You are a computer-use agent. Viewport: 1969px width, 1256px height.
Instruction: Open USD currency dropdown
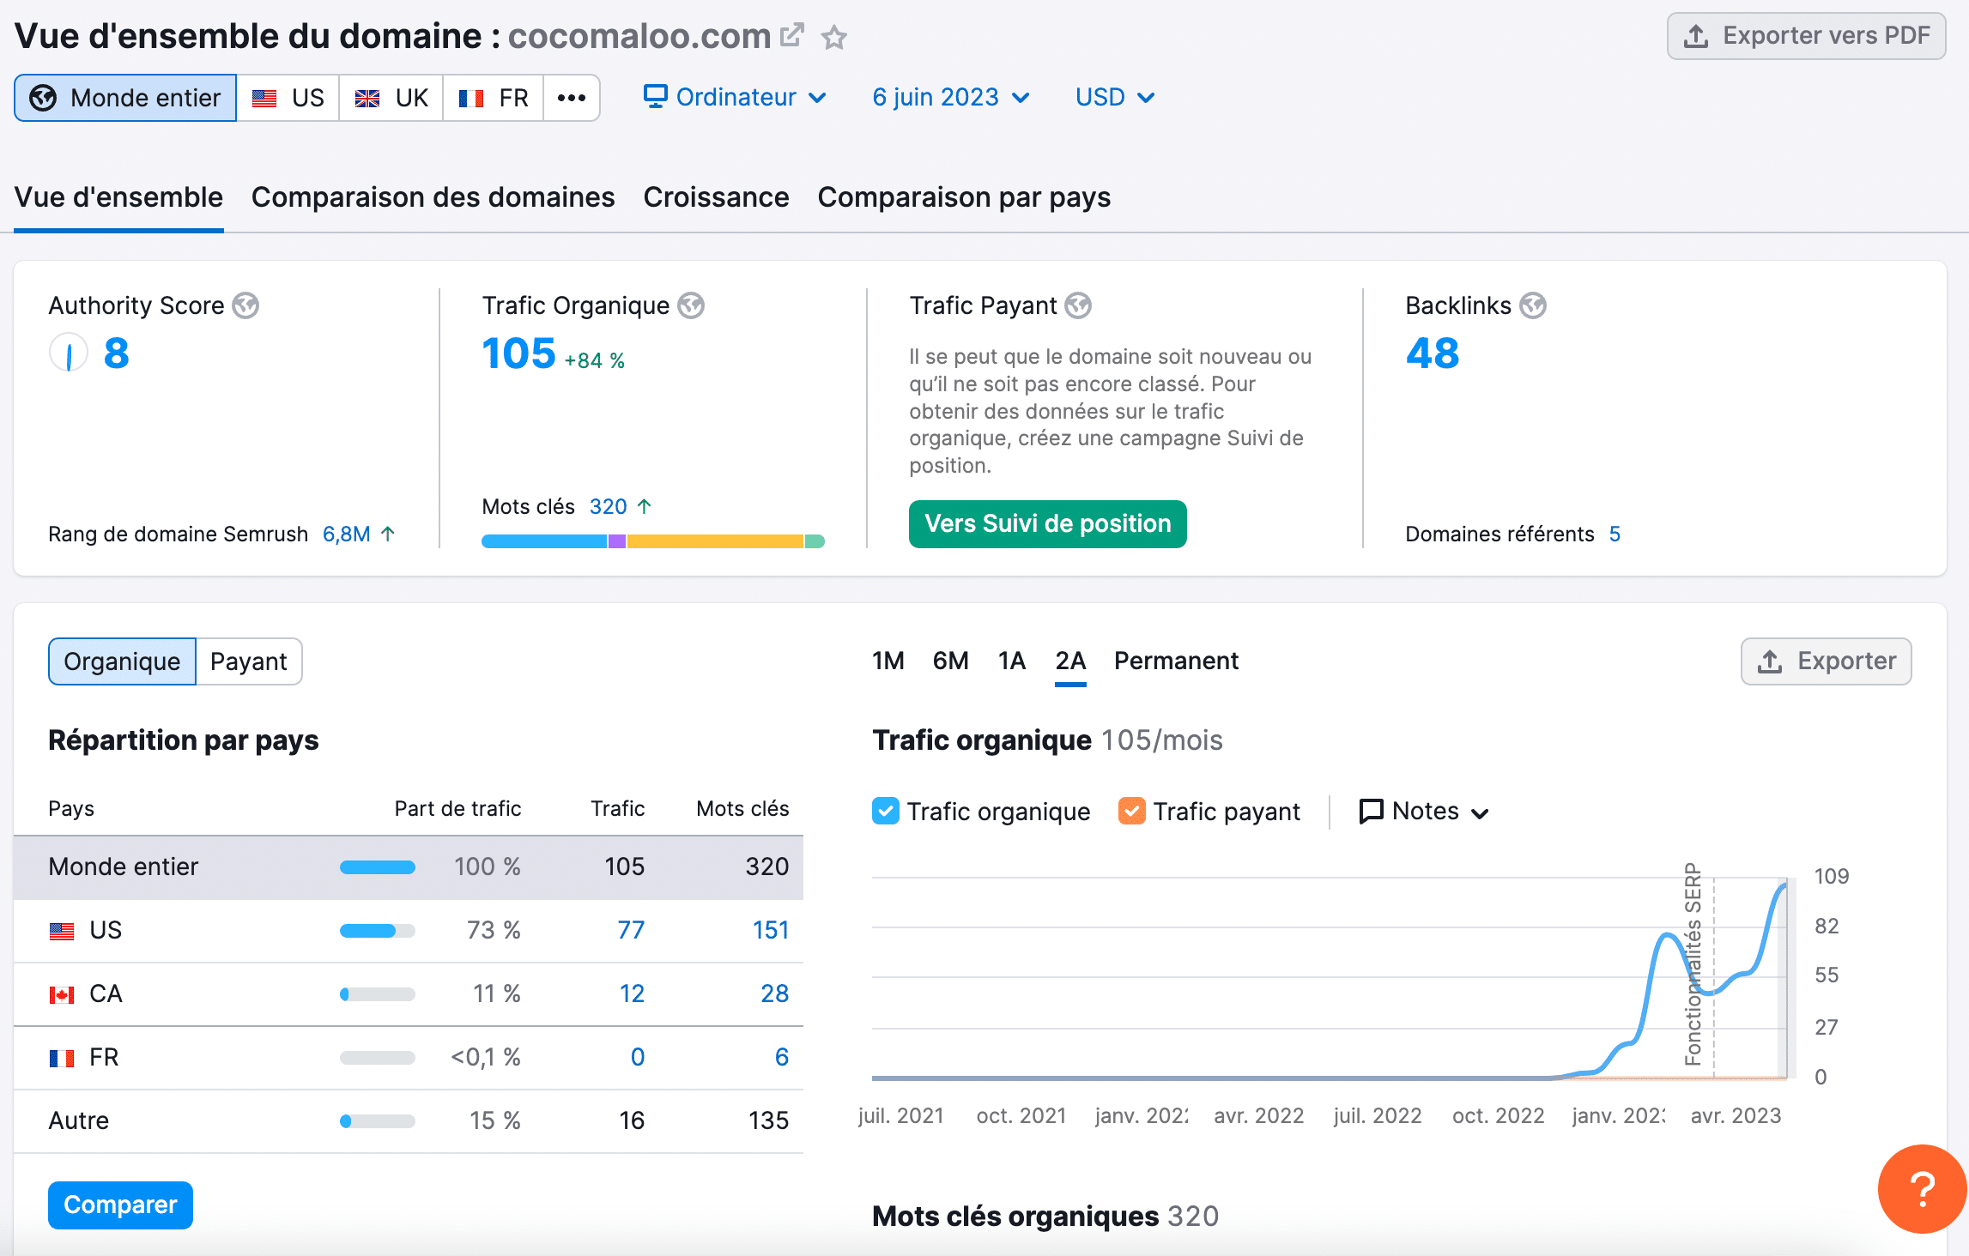pos(1115,97)
